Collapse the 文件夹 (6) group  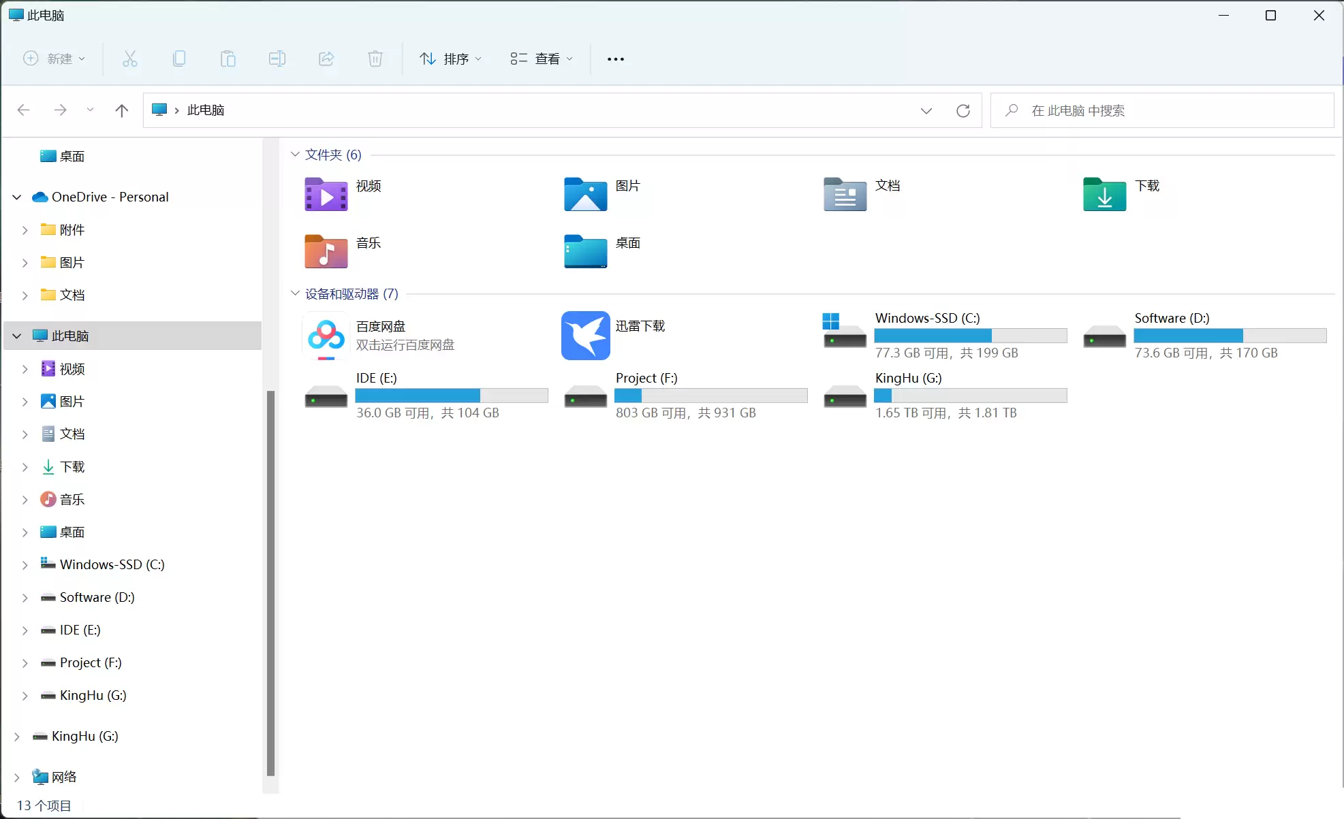tap(295, 155)
